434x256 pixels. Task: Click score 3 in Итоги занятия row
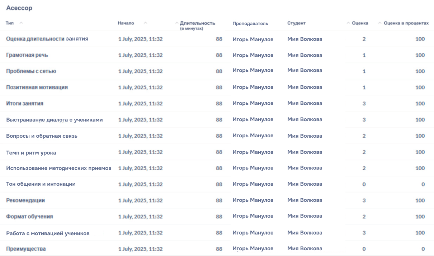(x=364, y=104)
